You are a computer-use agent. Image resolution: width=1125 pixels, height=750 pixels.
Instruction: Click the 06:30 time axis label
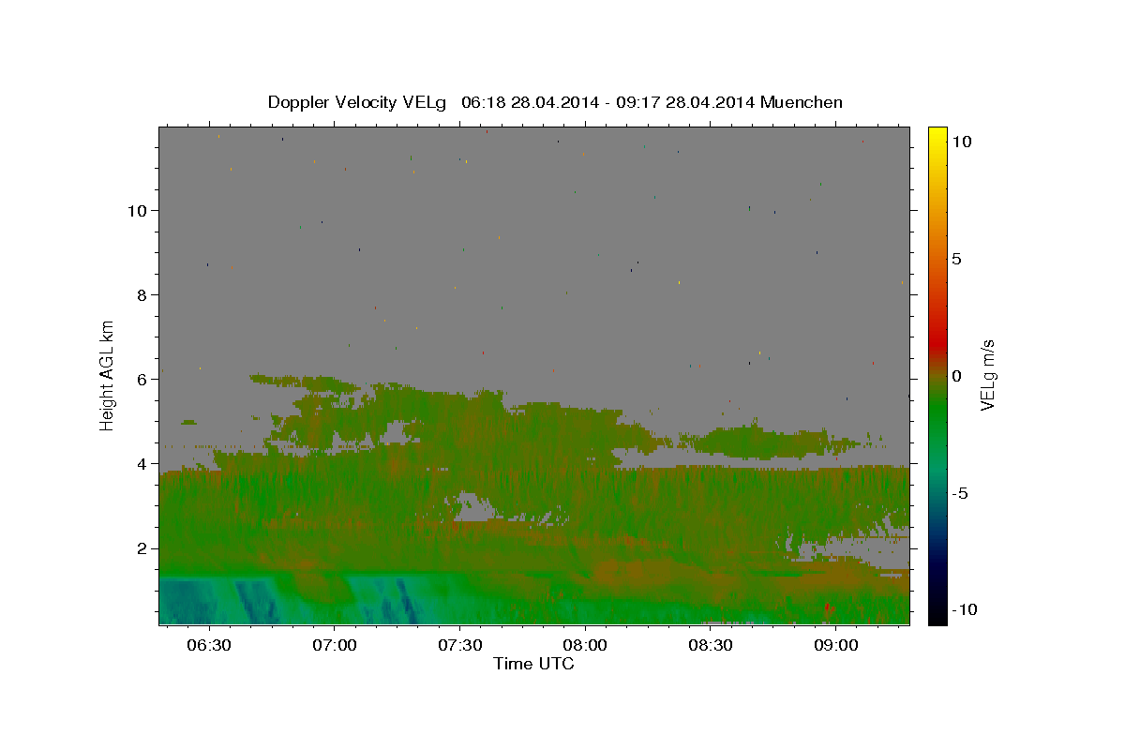pos(209,646)
